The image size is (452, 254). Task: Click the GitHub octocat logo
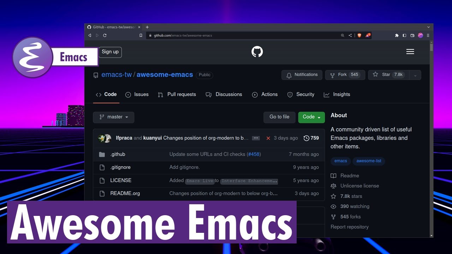pos(257,52)
